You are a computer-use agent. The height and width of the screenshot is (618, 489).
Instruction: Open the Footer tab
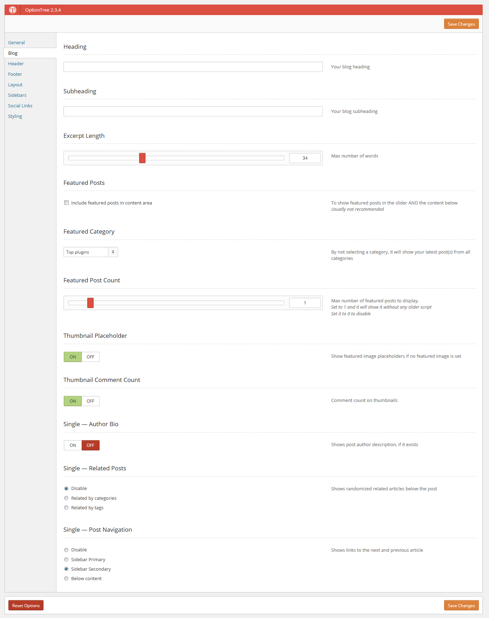click(15, 74)
